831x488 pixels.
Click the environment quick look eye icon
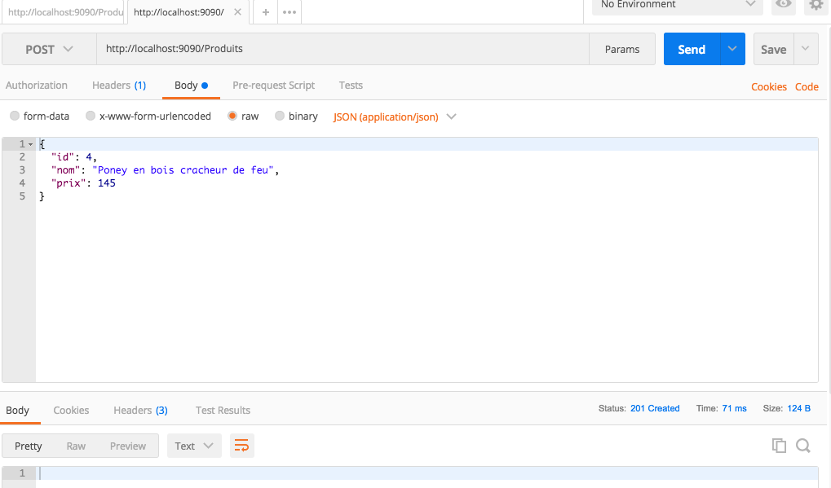click(783, 5)
